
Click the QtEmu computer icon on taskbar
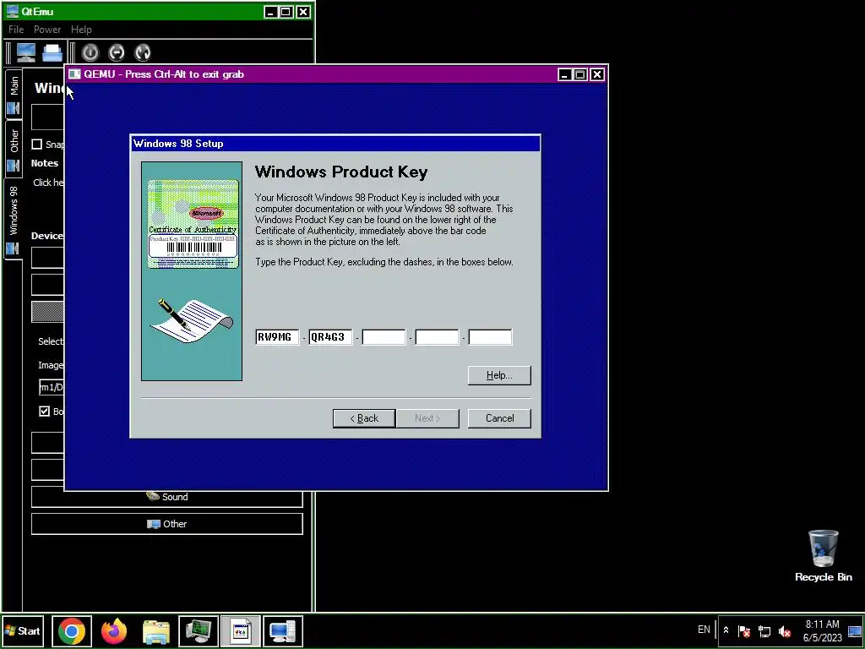(282, 630)
